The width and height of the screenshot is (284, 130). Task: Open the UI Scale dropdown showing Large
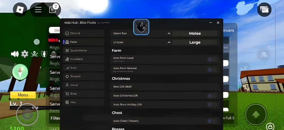tap(195, 42)
